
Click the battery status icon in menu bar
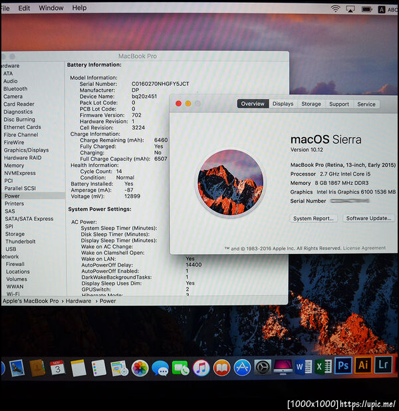tap(366, 9)
